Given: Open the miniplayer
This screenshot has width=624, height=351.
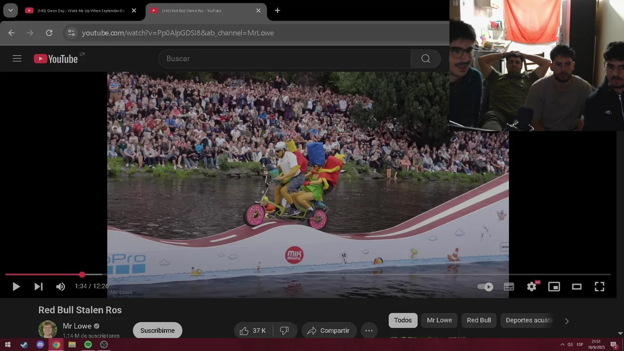Looking at the screenshot, I should point(554,287).
